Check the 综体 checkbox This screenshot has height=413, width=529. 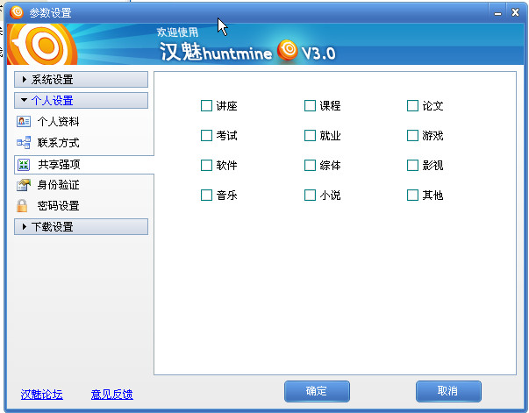[x=310, y=165]
